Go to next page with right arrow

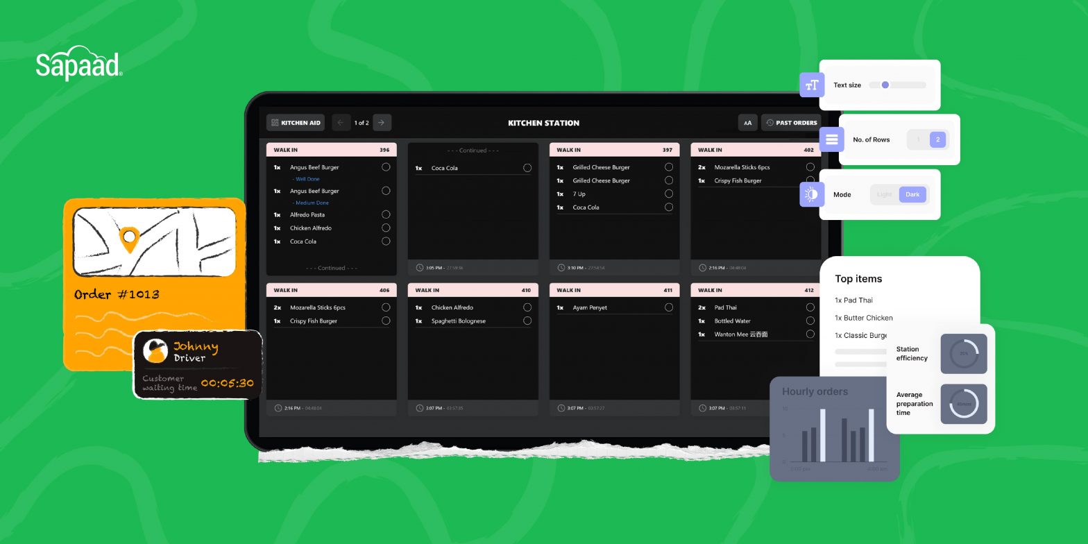click(382, 123)
